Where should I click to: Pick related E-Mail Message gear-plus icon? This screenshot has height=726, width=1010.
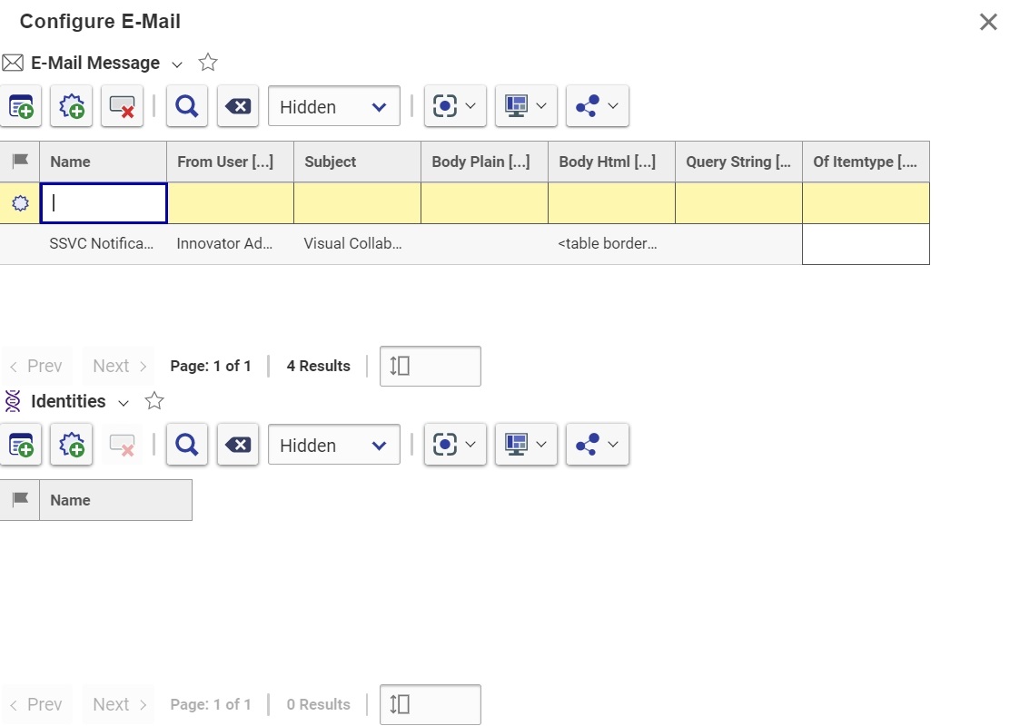point(72,106)
